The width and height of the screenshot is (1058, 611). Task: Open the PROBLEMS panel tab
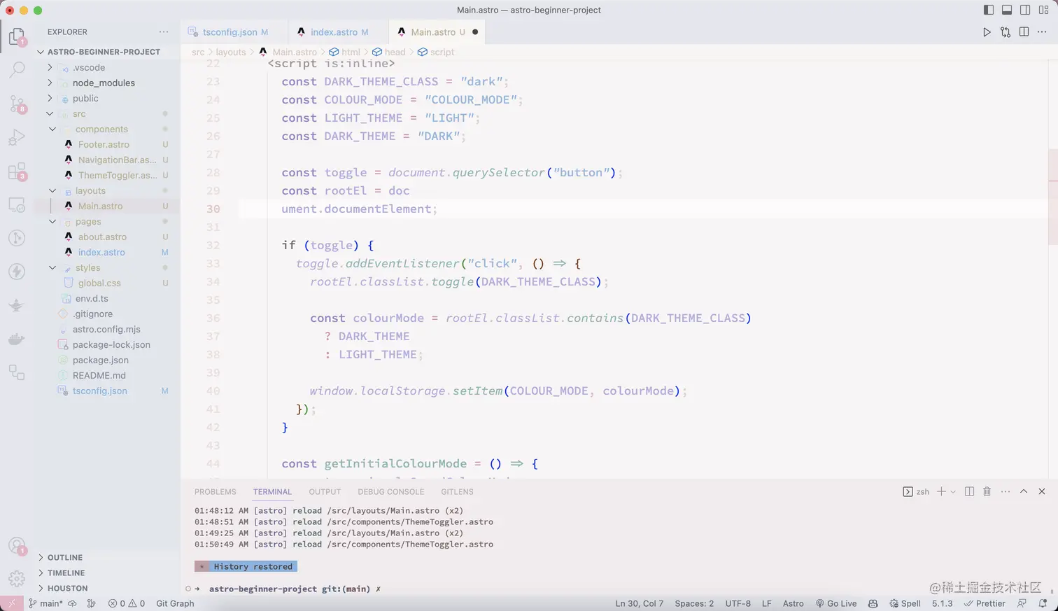(x=216, y=492)
